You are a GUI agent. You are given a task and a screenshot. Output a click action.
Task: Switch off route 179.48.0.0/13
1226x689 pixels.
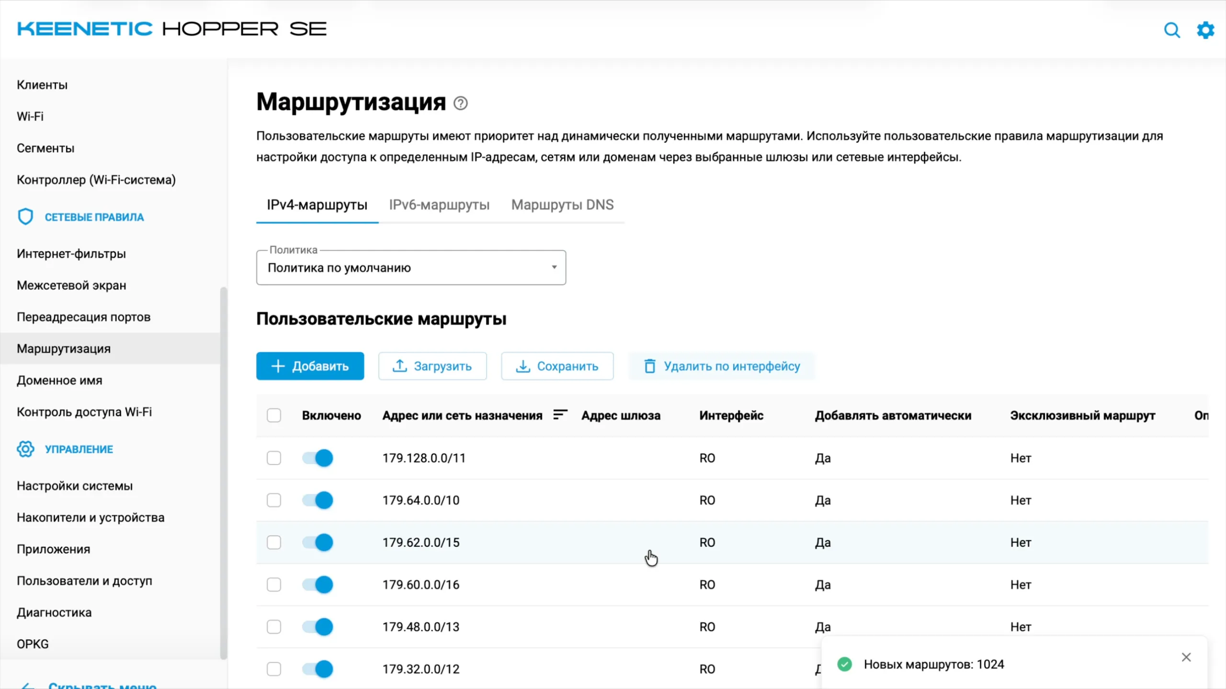[x=318, y=626]
